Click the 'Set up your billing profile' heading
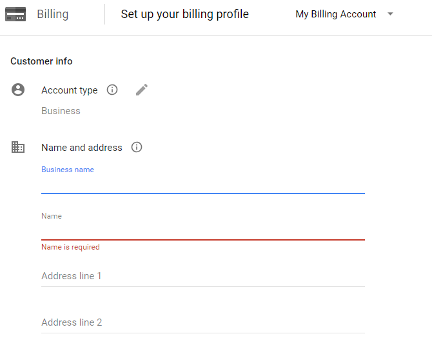 click(x=184, y=14)
